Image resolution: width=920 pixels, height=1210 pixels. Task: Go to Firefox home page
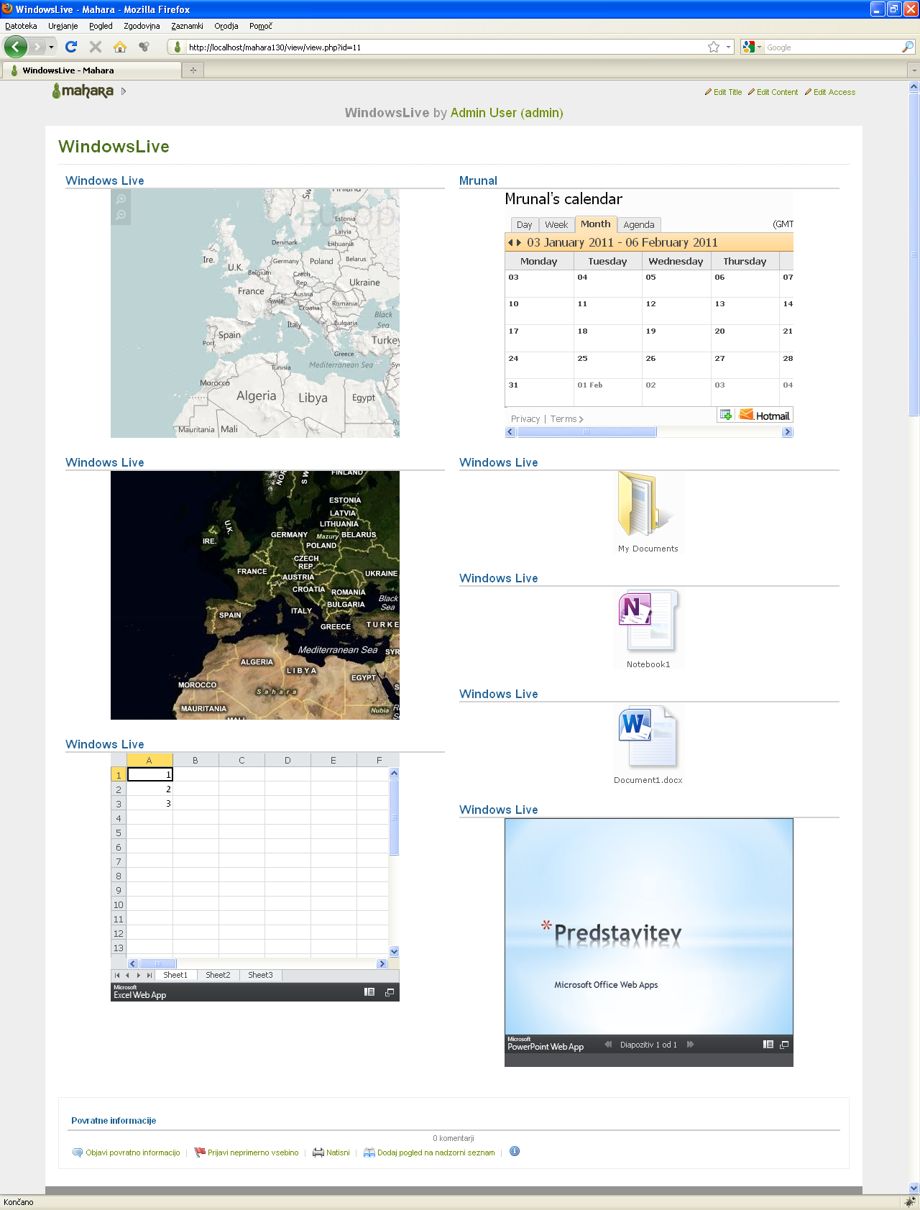tap(120, 47)
